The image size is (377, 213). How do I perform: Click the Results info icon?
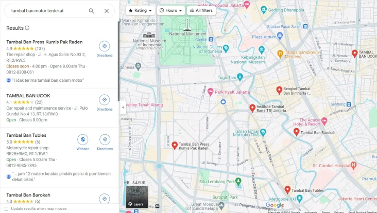point(27,28)
